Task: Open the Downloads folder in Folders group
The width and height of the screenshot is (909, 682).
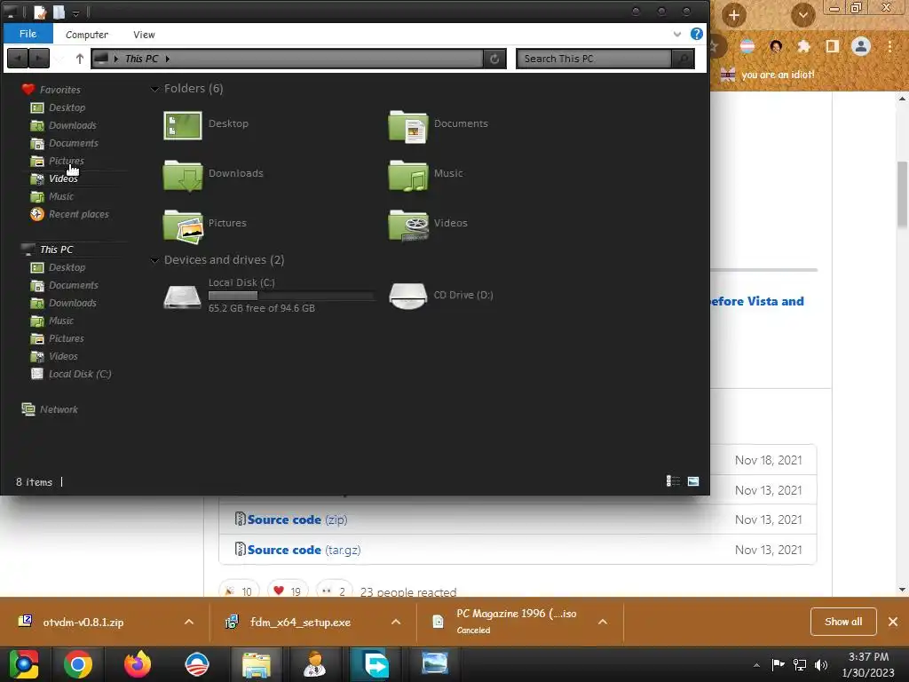Action: pyautogui.click(x=183, y=175)
